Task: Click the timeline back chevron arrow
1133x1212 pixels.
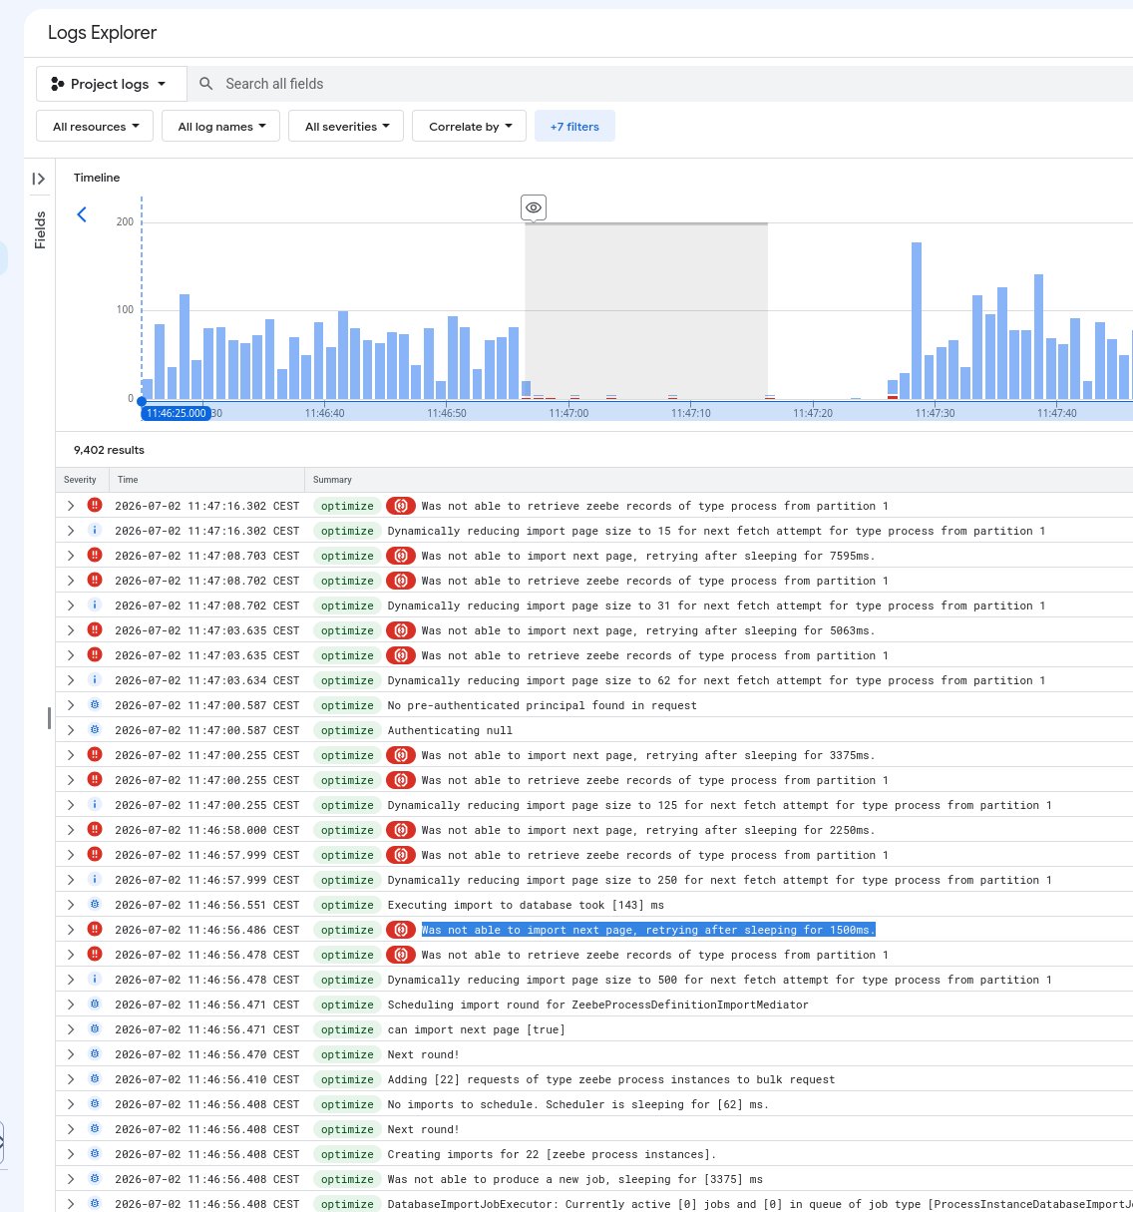Action: [82, 214]
